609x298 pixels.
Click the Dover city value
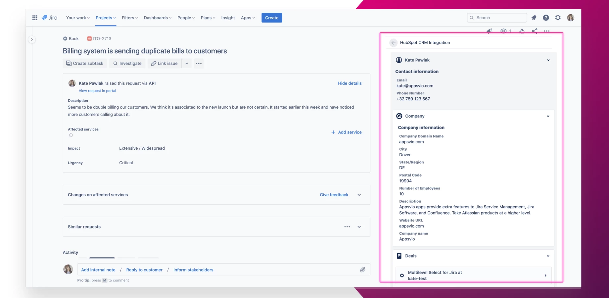pos(405,155)
